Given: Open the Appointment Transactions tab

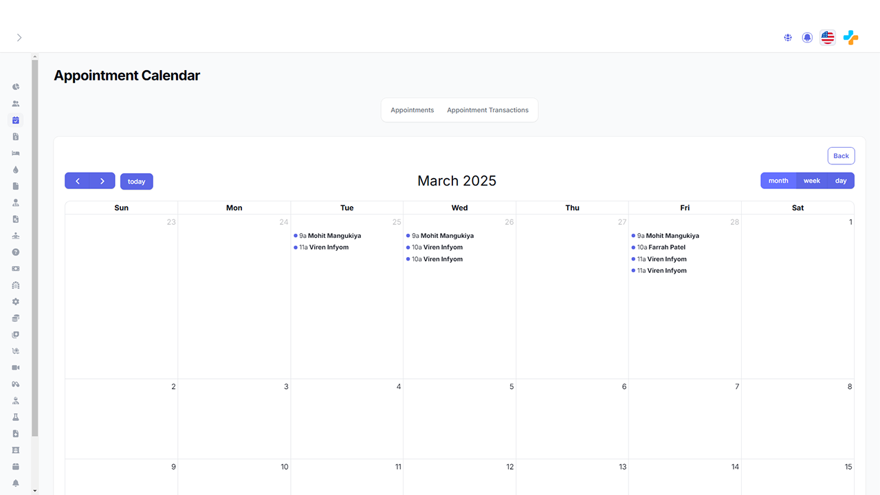Looking at the screenshot, I should click(x=487, y=110).
